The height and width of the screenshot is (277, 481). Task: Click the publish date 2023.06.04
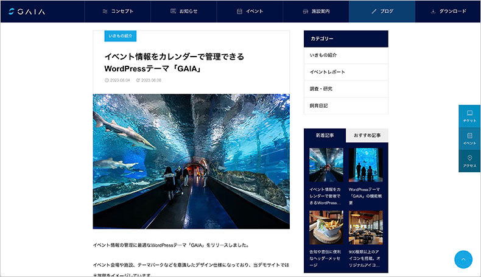[120, 80]
